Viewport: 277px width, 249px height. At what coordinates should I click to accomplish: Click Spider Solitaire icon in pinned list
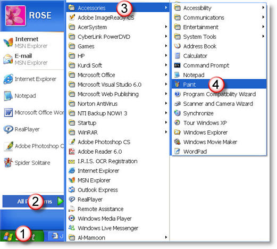click(9, 163)
